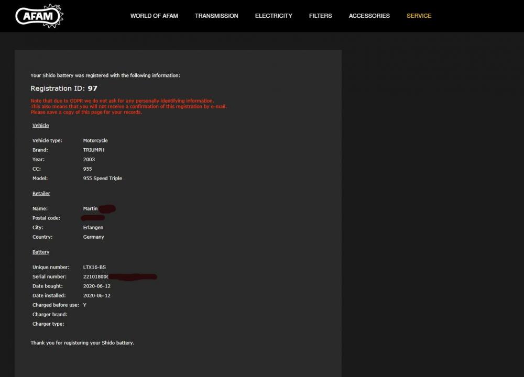Select the vehicle type value Motorcycle
This screenshot has height=377, width=524.
coord(95,140)
